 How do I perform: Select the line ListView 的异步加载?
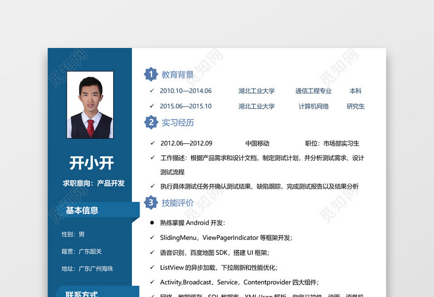(x=219, y=268)
